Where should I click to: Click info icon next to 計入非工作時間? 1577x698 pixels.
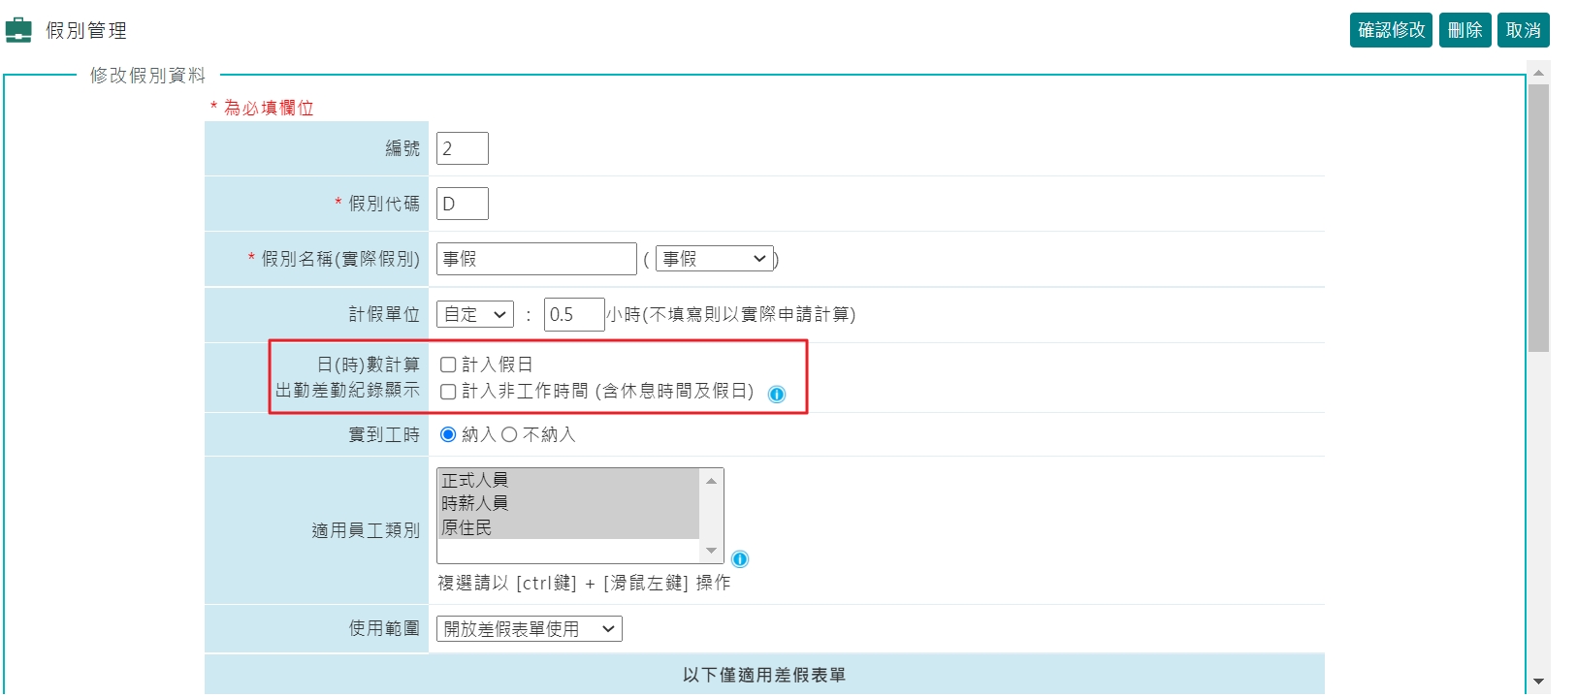(777, 395)
